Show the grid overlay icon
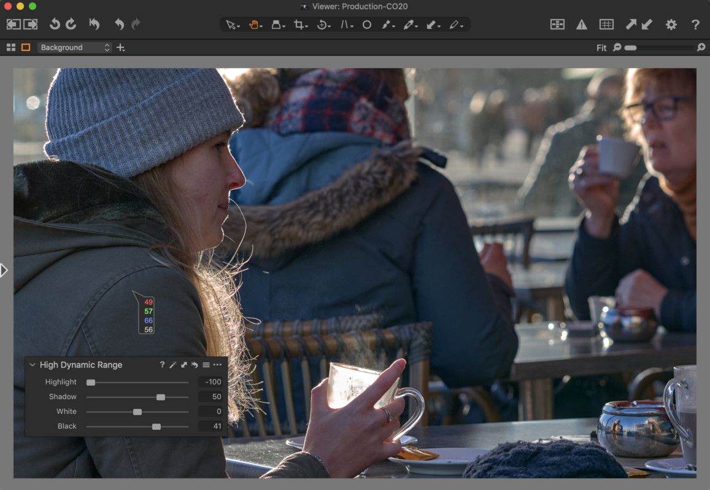The image size is (710, 490). (606, 25)
